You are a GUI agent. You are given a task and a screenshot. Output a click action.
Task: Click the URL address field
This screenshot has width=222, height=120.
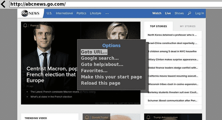116,4
